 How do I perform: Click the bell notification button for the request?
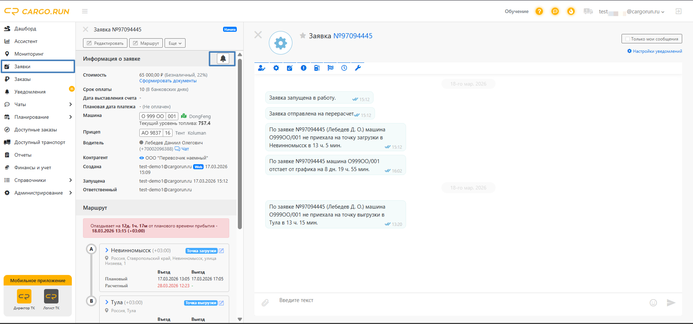[x=223, y=58]
